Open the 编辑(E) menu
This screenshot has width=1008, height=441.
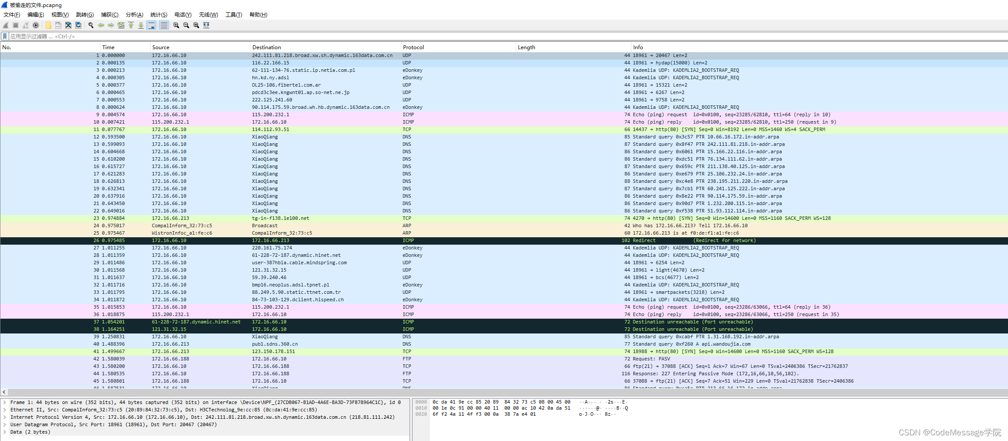(36, 15)
